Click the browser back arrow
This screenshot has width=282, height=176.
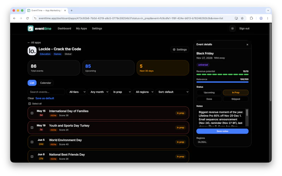tap(14, 18)
